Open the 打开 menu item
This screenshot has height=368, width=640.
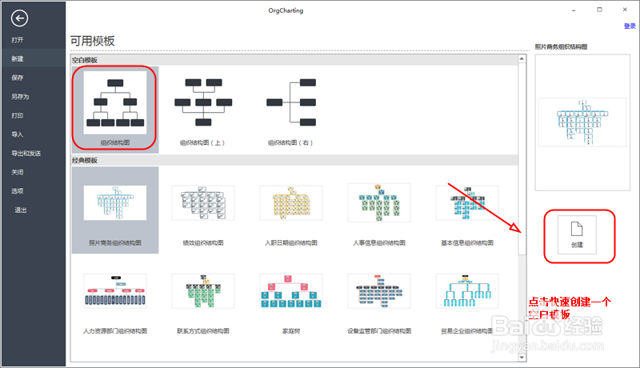click(x=18, y=40)
